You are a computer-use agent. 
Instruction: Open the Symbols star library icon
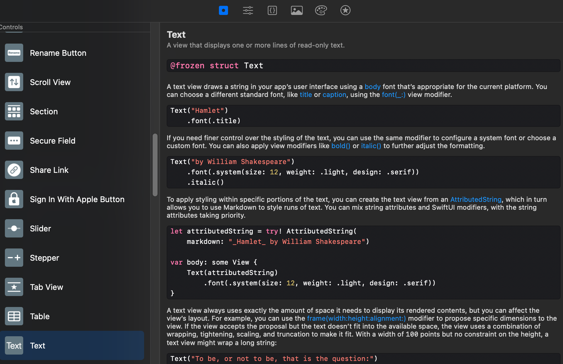(x=345, y=11)
